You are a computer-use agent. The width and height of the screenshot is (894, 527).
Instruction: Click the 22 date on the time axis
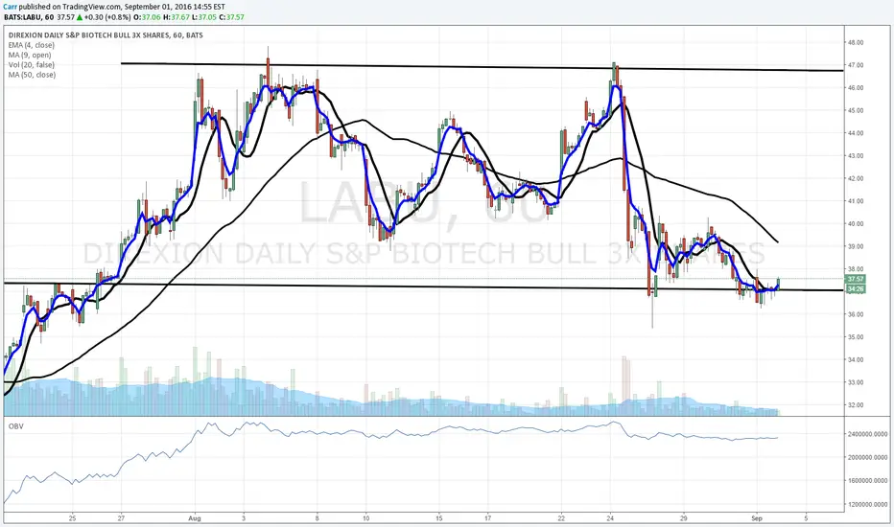[x=561, y=518]
